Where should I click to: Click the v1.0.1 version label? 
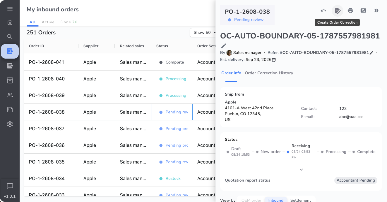[10, 196]
